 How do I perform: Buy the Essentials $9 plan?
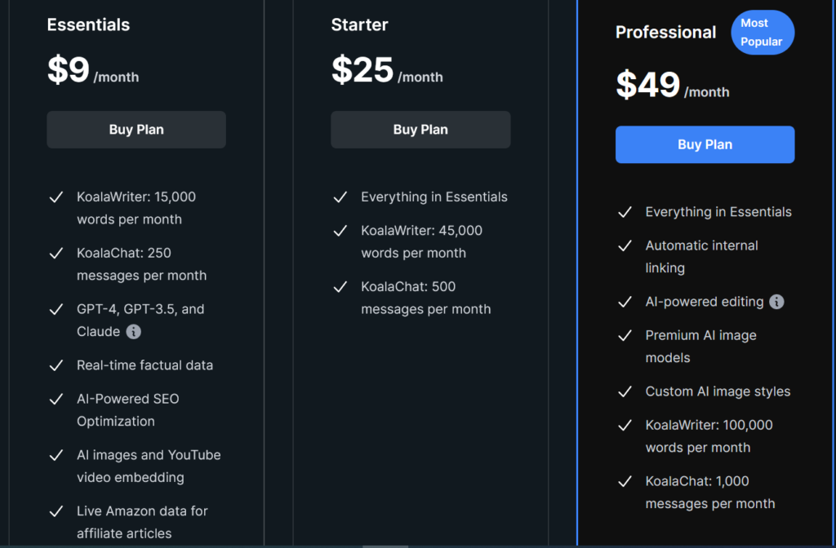[136, 130]
